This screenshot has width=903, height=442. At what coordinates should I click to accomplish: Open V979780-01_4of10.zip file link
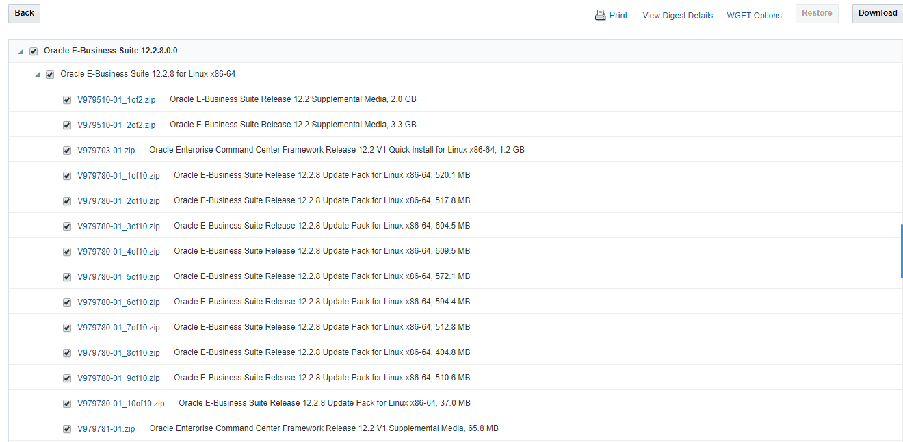click(118, 252)
